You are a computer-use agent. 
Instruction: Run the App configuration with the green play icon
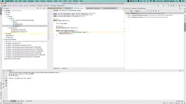point(169,6)
